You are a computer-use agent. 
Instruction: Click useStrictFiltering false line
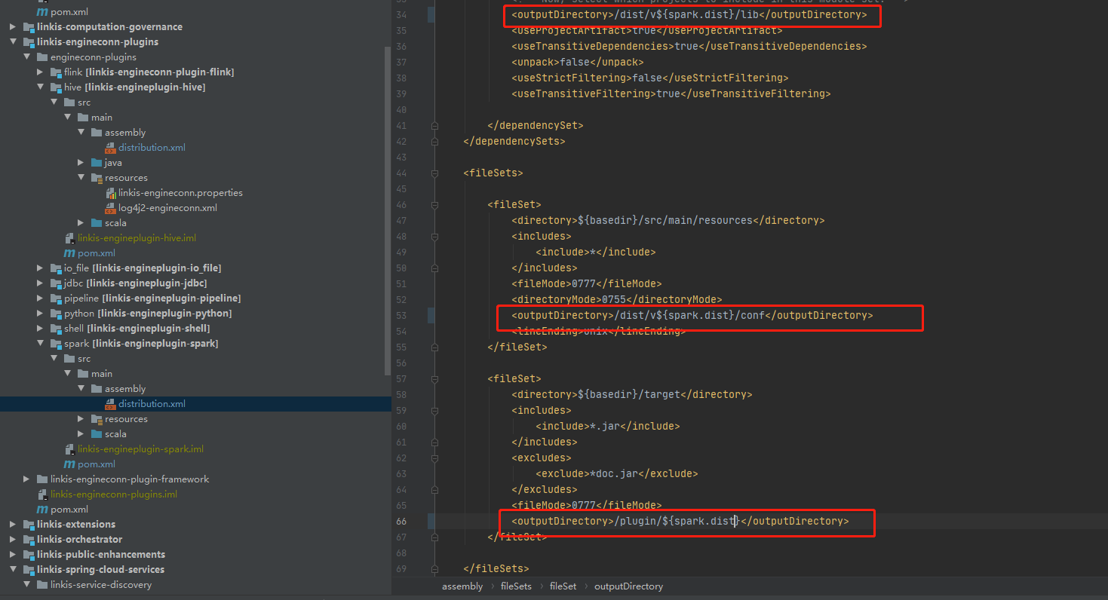click(649, 78)
